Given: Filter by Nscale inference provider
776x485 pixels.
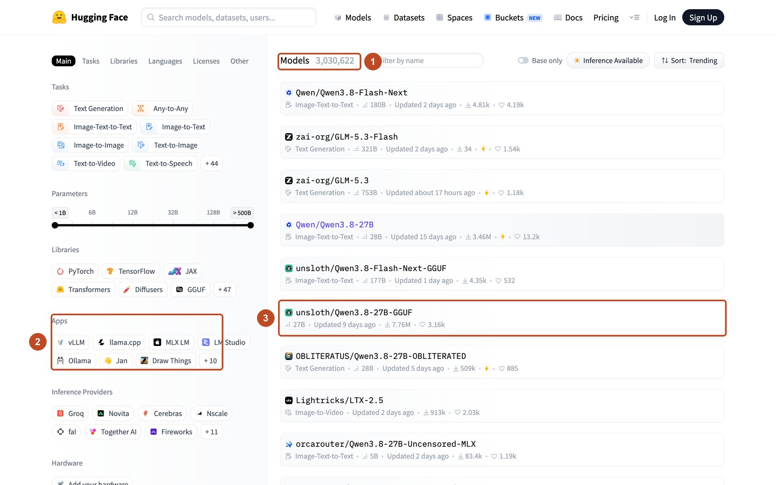Looking at the screenshot, I should 211,413.
